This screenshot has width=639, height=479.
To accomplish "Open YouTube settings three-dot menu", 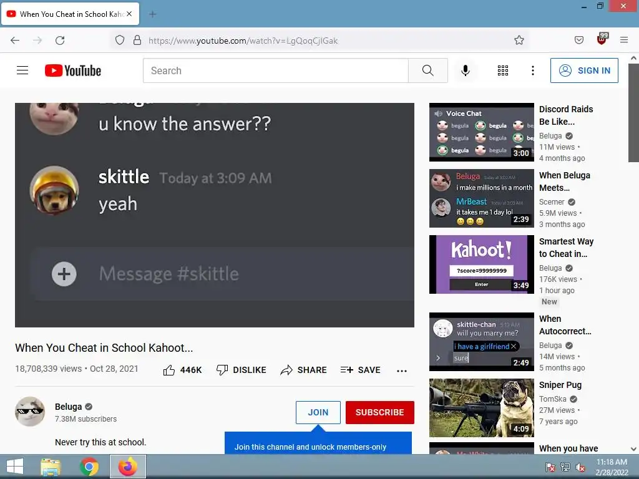I will click(533, 70).
